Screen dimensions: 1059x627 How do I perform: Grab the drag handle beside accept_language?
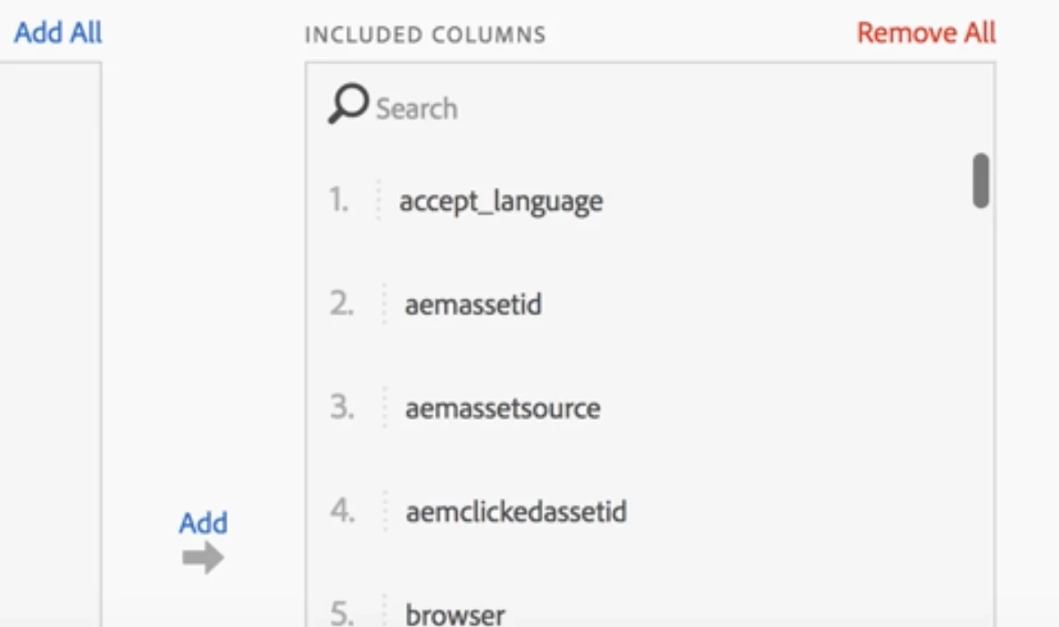379,200
